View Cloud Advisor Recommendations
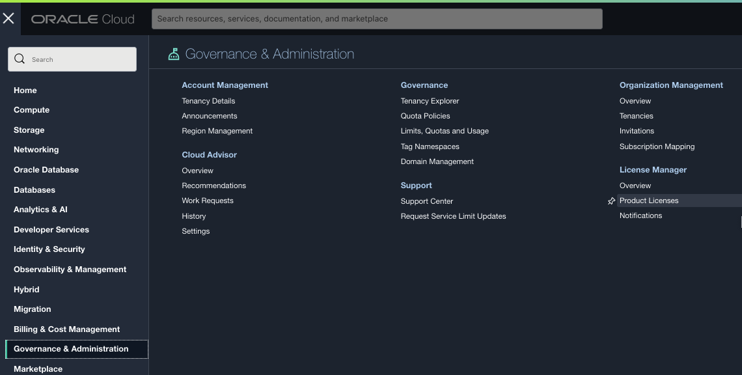This screenshot has width=742, height=375. (214, 186)
